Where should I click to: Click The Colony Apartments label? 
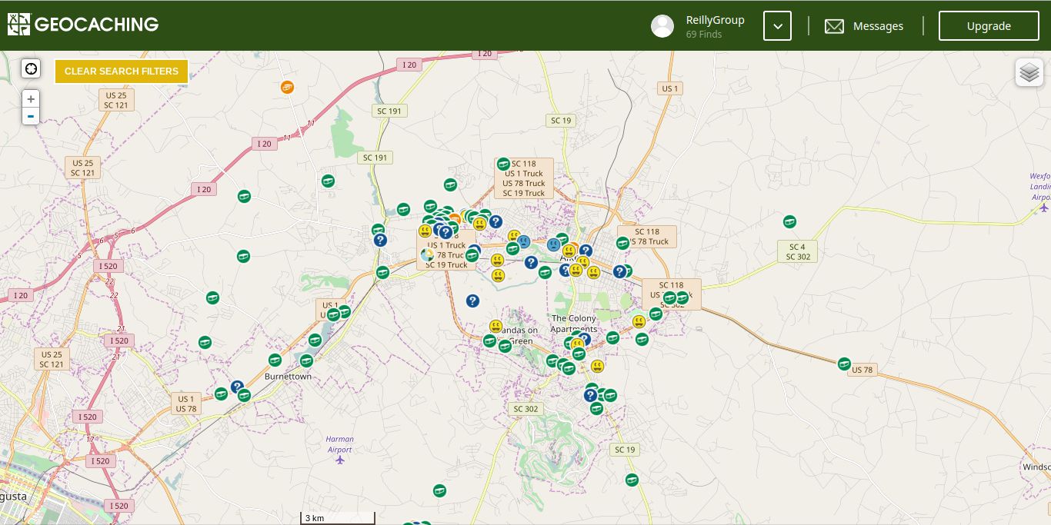point(573,324)
